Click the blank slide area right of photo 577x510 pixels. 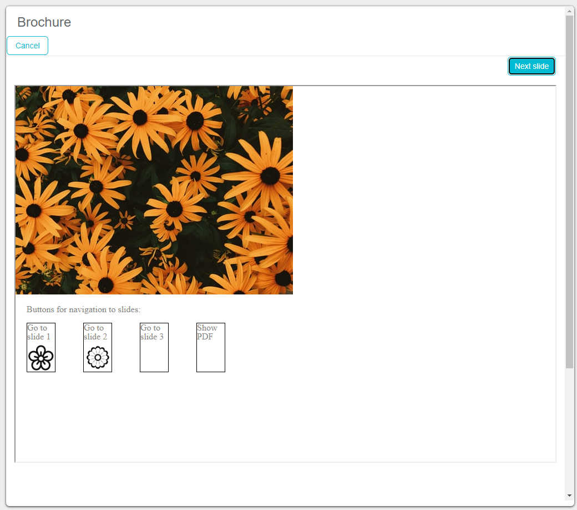click(422, 189)
